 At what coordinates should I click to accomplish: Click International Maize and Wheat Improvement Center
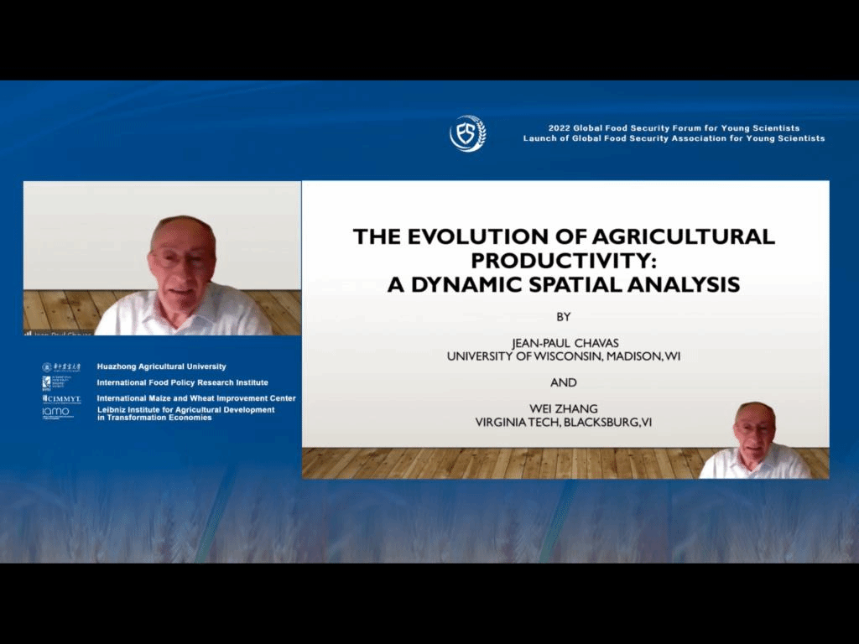pos(196,398)
